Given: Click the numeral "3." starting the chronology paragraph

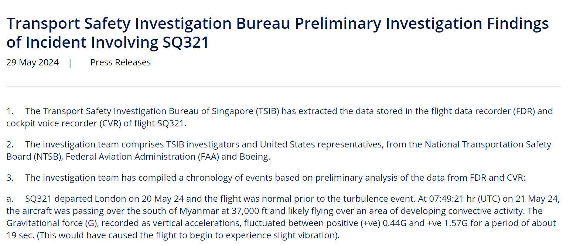Looking at the screenshot, I should tap(10, 178).
